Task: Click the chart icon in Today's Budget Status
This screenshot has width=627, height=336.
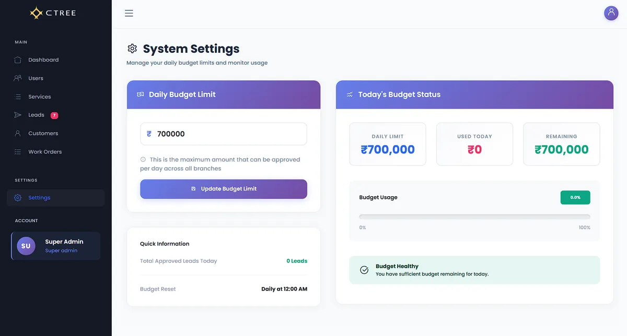Action: [350, 94]
